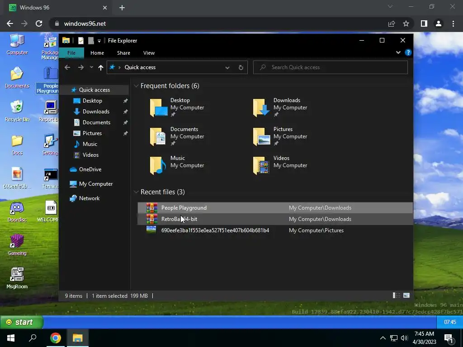The width and height of the screenshot is (463, 347).
Task: Show hidden system tray icons
Action: pyautogui.click(x=383, y=338)
